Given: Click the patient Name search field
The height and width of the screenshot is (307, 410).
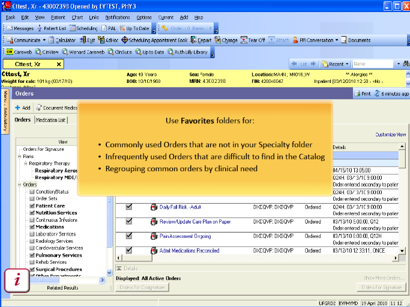Looking at the screenshot, I should (x=372, y=64).
